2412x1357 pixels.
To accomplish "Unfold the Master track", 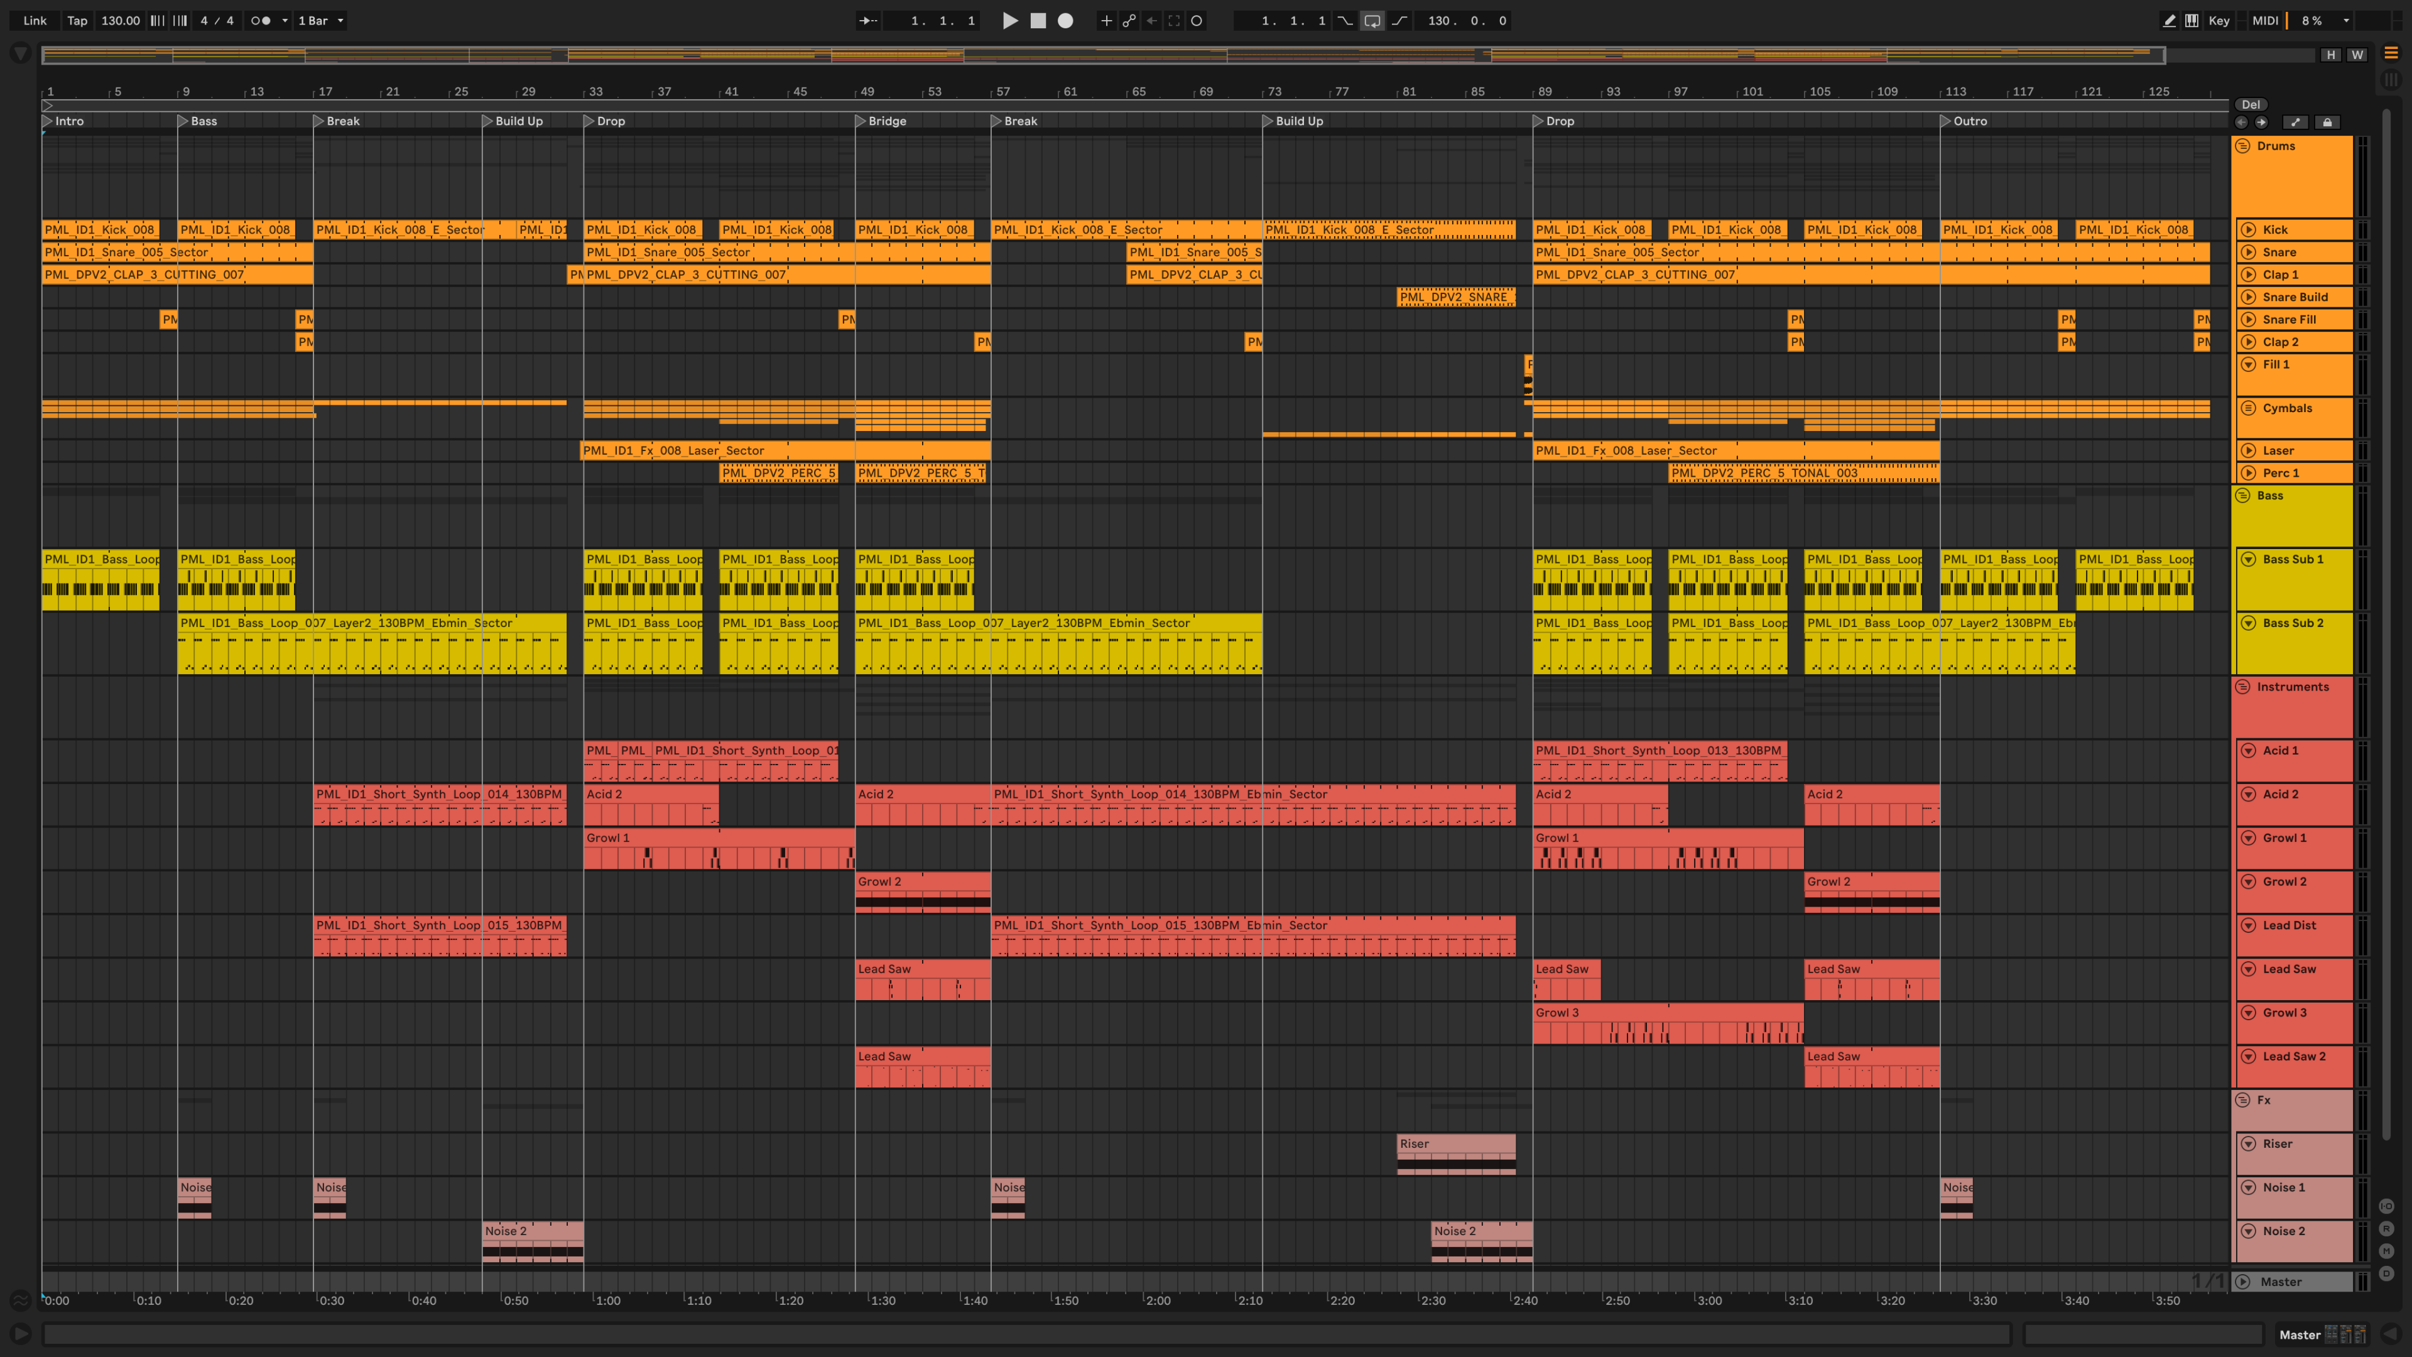I will coord(2242,1282).
